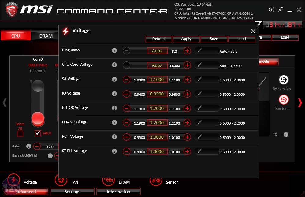
Task: Increase PCH Voltage with plus button
Action: (x=187, y=137)
